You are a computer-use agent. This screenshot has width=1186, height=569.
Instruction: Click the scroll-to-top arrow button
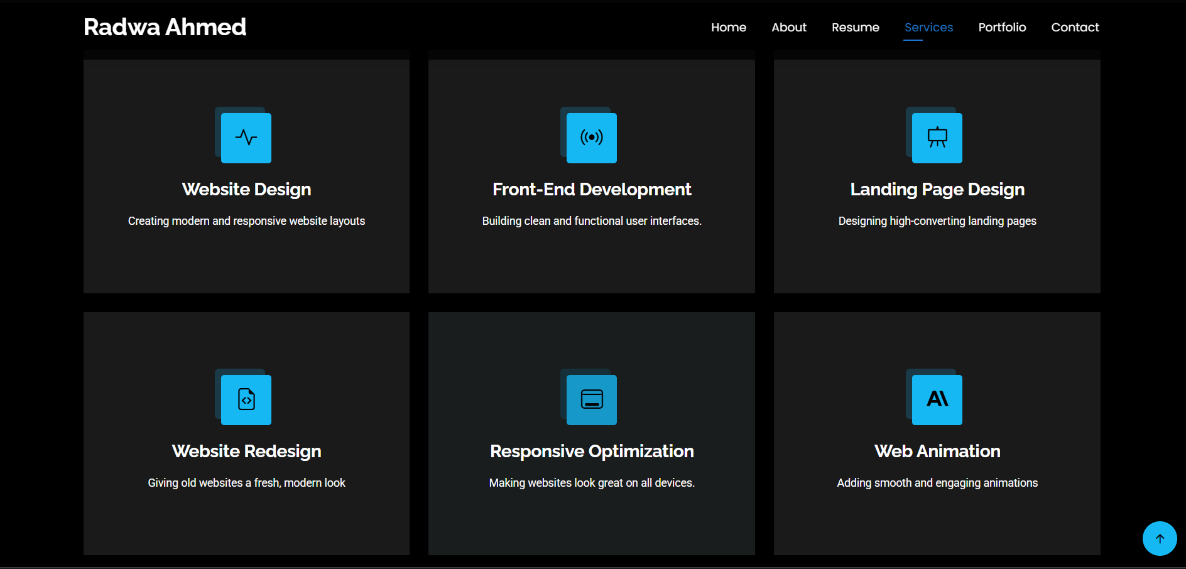pos(1159,538)
